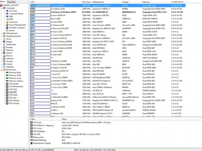Open the Computer Name page
Image resolution: width=202 pixels, height=151 pixels.
coord(16,14)
